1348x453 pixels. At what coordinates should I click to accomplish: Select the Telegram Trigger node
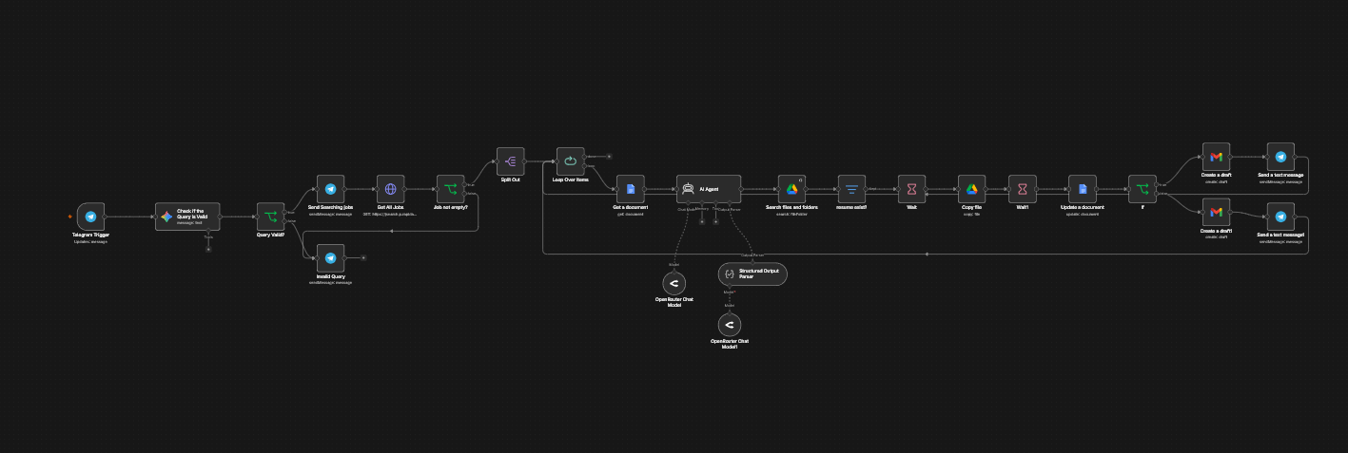click(90, 217)
